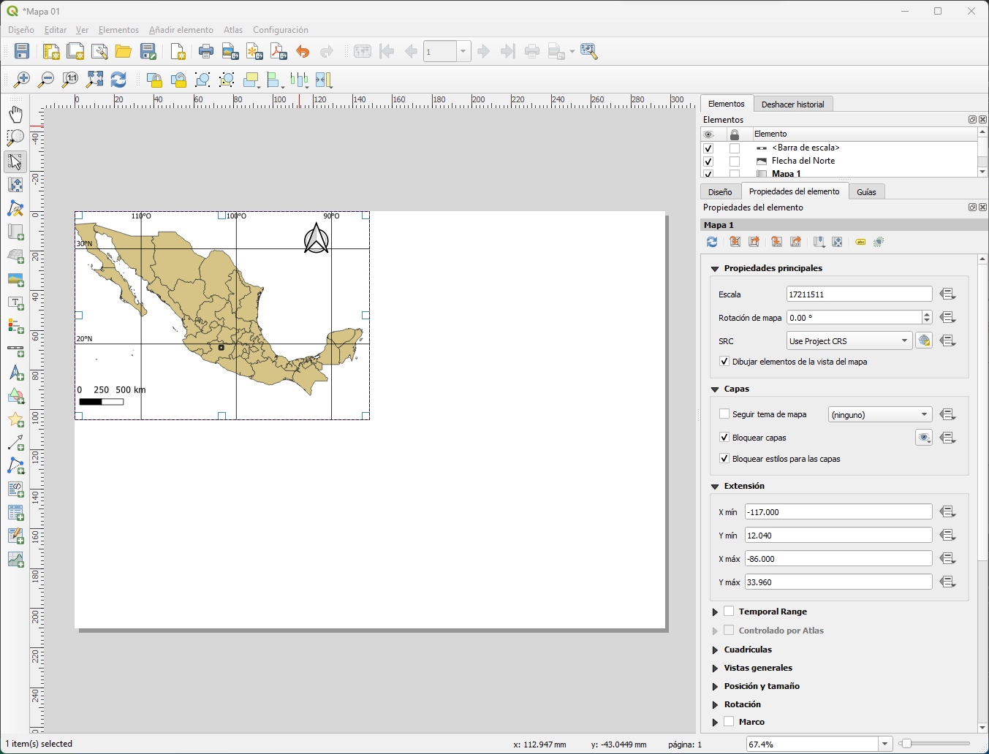Expand the Cuadrículas section

coord(715,650)
